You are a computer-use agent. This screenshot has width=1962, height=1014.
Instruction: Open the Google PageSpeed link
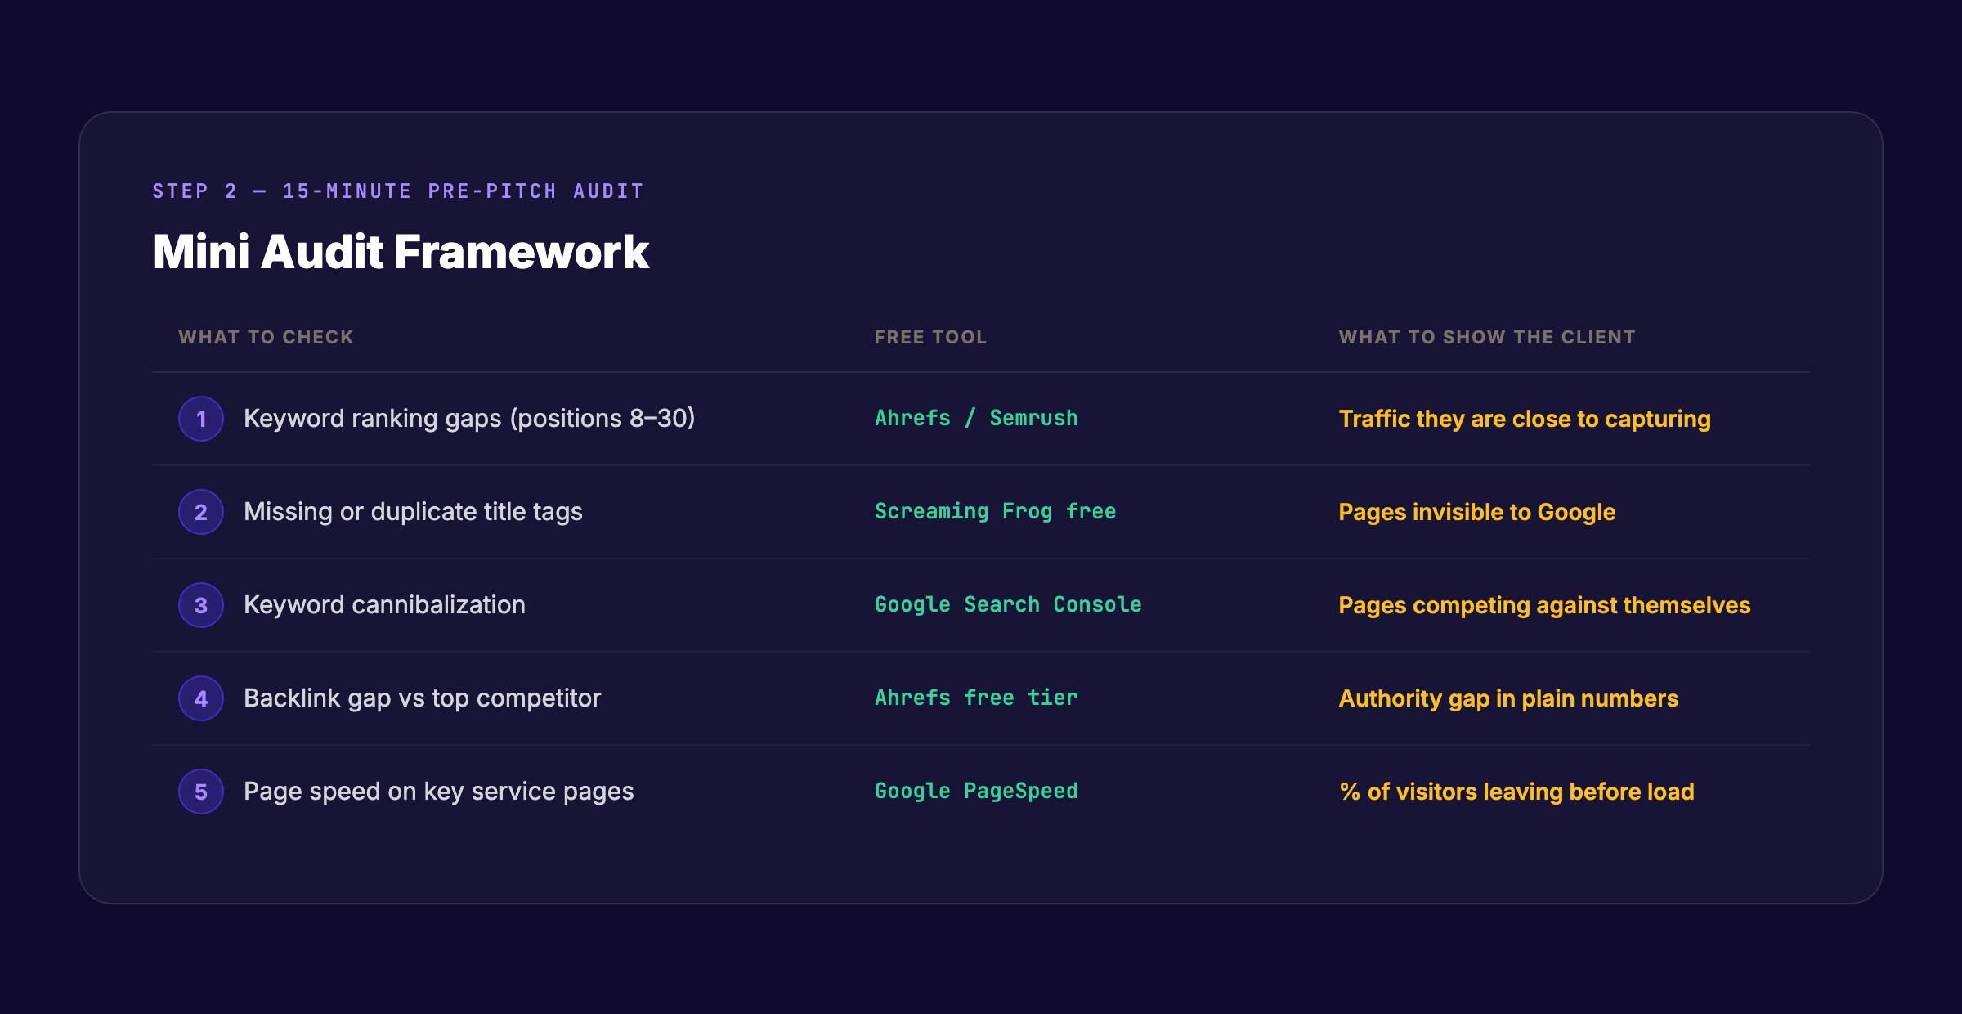pos(975,791)
